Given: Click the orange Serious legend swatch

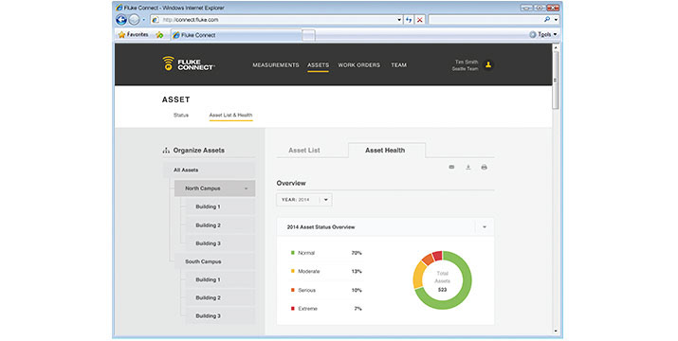Looking at the screenshot, I should (293, 290).
